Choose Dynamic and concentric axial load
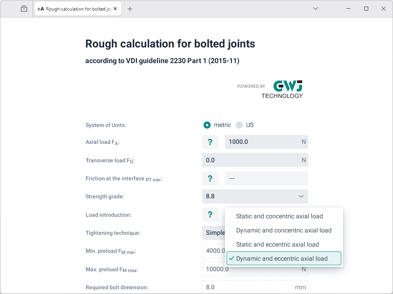 click(x=284, y=230)
